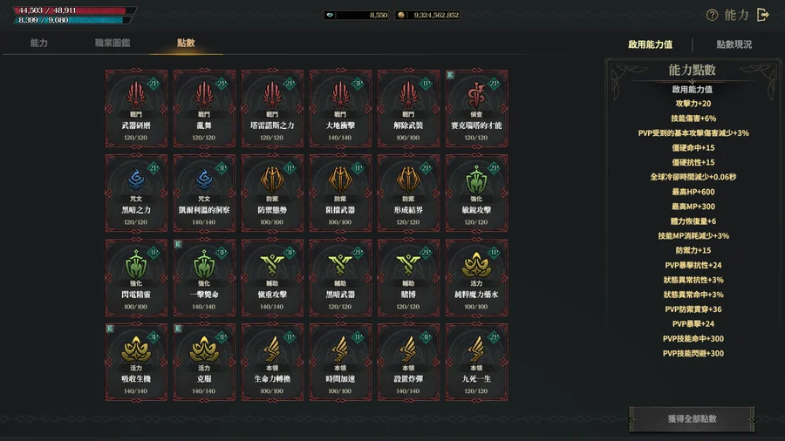Click the 獲得全部點數 button

pyautogui.click(x=692, y=419)
